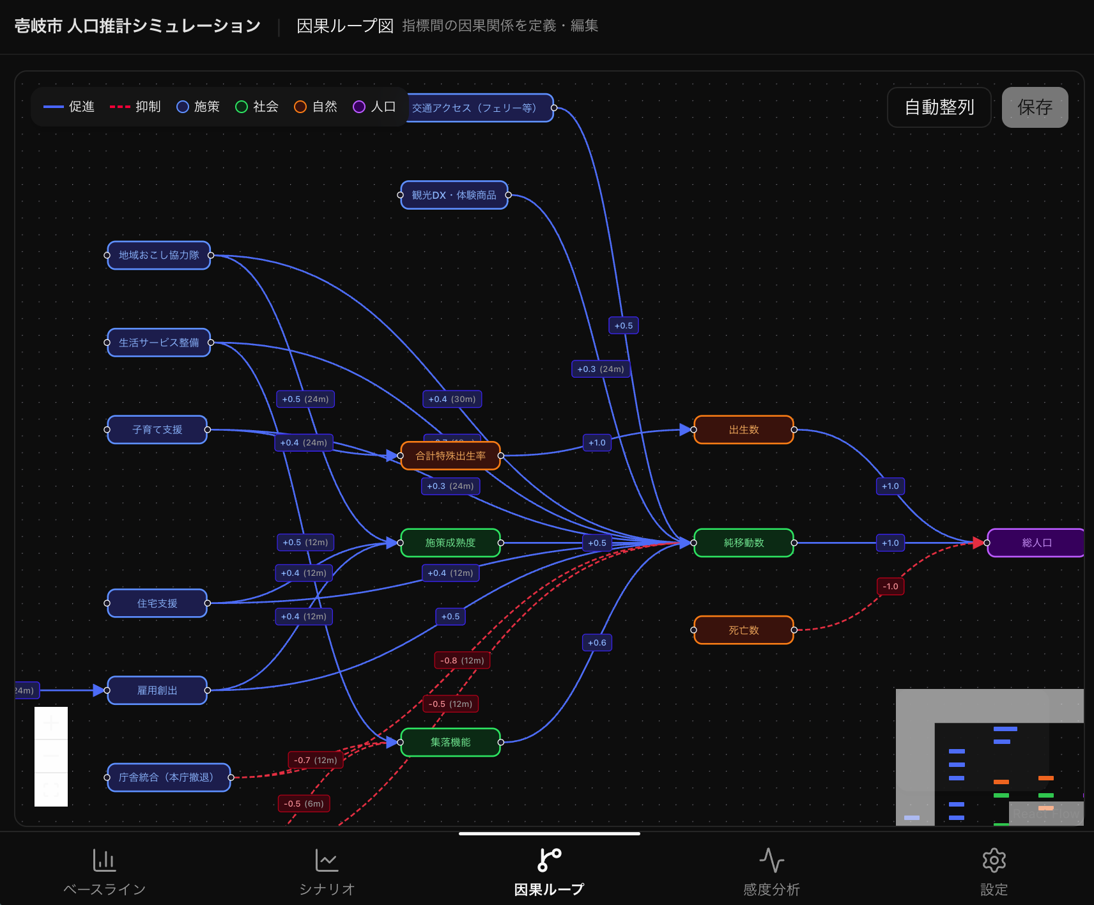Click the -0.8 (12m) edge label
This screenshot has width=1094, height=905.
tap(462, 660)
